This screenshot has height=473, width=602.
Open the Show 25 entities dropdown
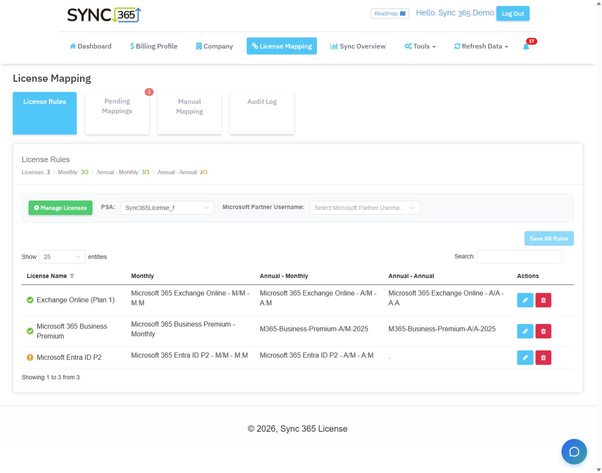click(x=62, y=257)
